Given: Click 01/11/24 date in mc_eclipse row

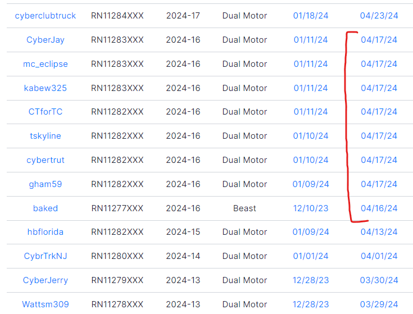Looking at the screenshot, I should [x=311, y=64].
